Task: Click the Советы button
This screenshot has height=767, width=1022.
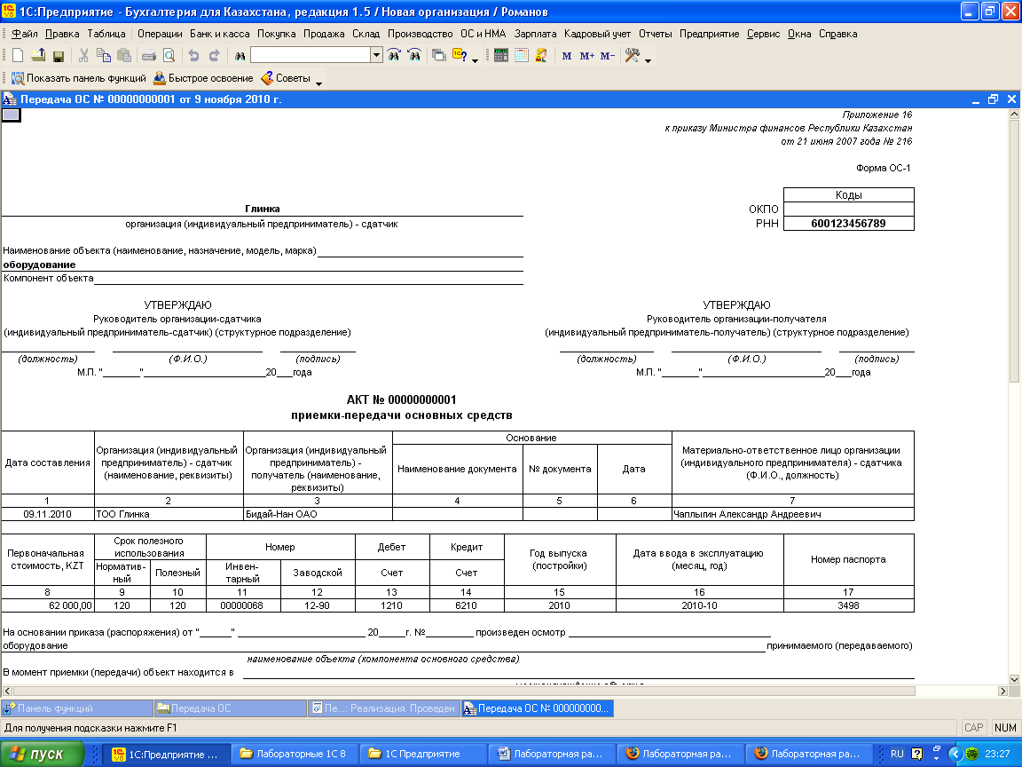Action: (286, 78)
